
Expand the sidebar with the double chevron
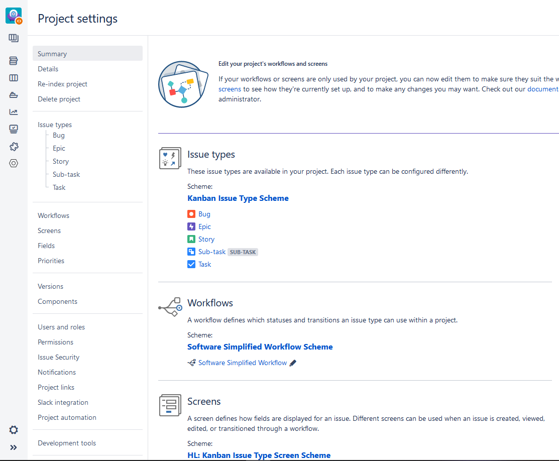[x=14, y=447]
